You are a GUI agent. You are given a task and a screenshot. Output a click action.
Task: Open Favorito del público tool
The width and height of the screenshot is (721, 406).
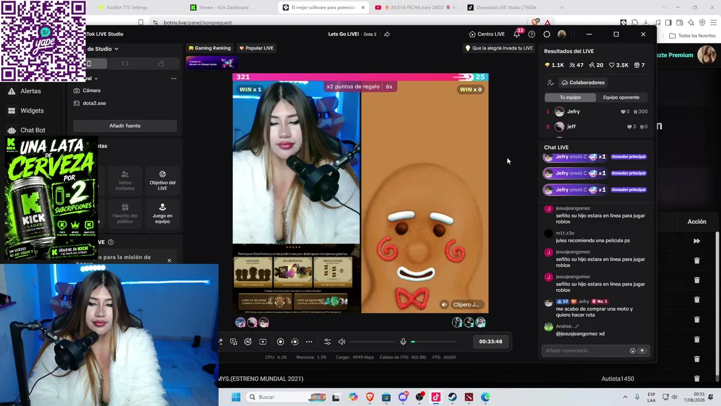click(x=125, y=214)
